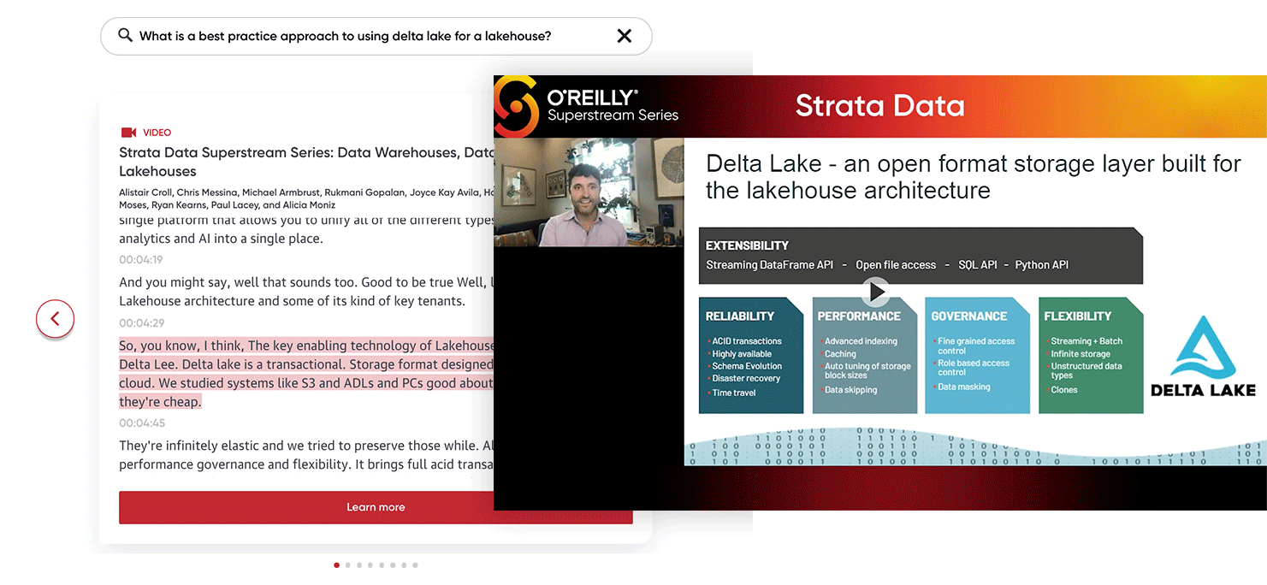Click "ACID transactions" bullet
Image resolution: width=1267 pixels, height=585 pixels.
click(747, 341)
